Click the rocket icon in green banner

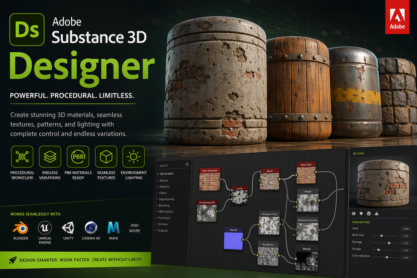12,260
